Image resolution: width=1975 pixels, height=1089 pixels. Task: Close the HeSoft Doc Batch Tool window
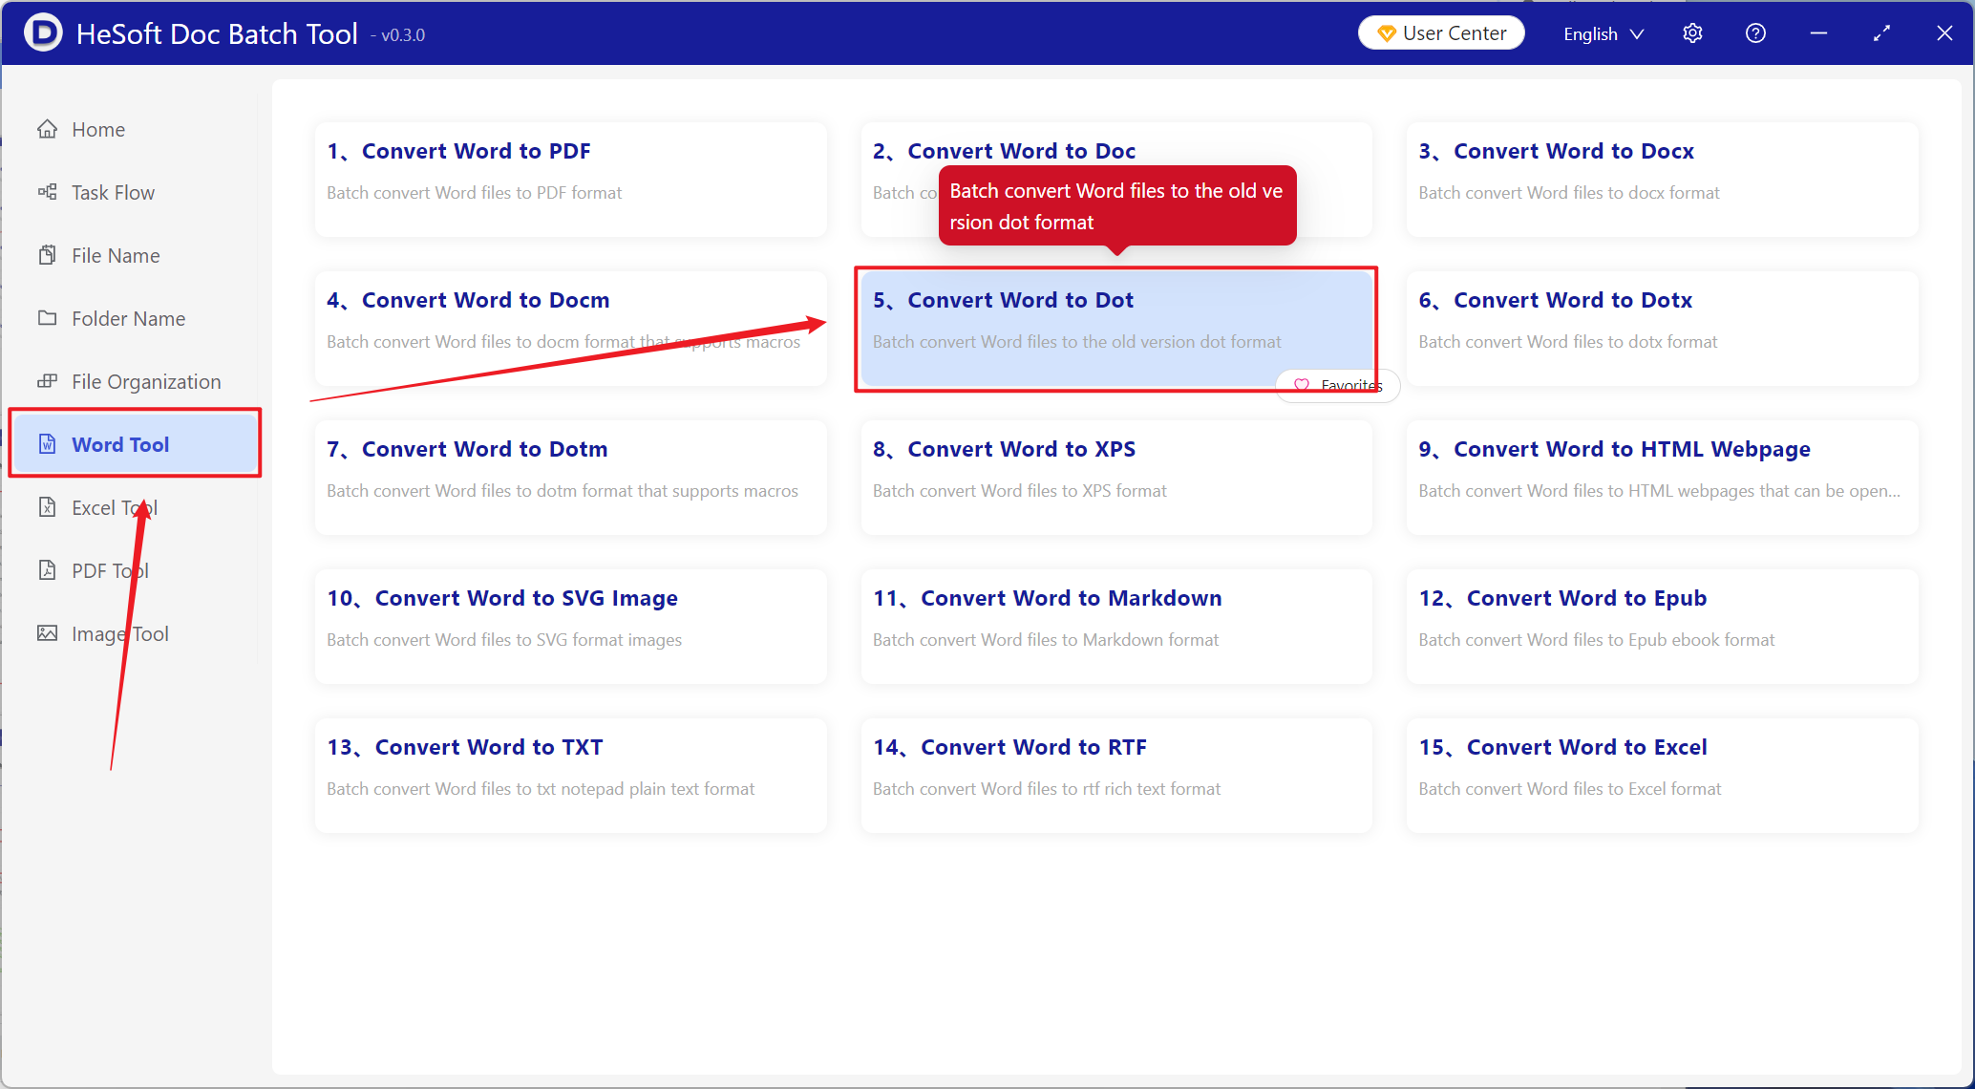coord(1944,33)
